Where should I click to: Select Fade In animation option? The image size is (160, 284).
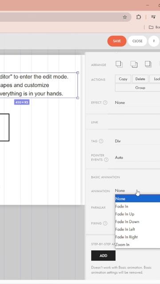tap(137, 206)
